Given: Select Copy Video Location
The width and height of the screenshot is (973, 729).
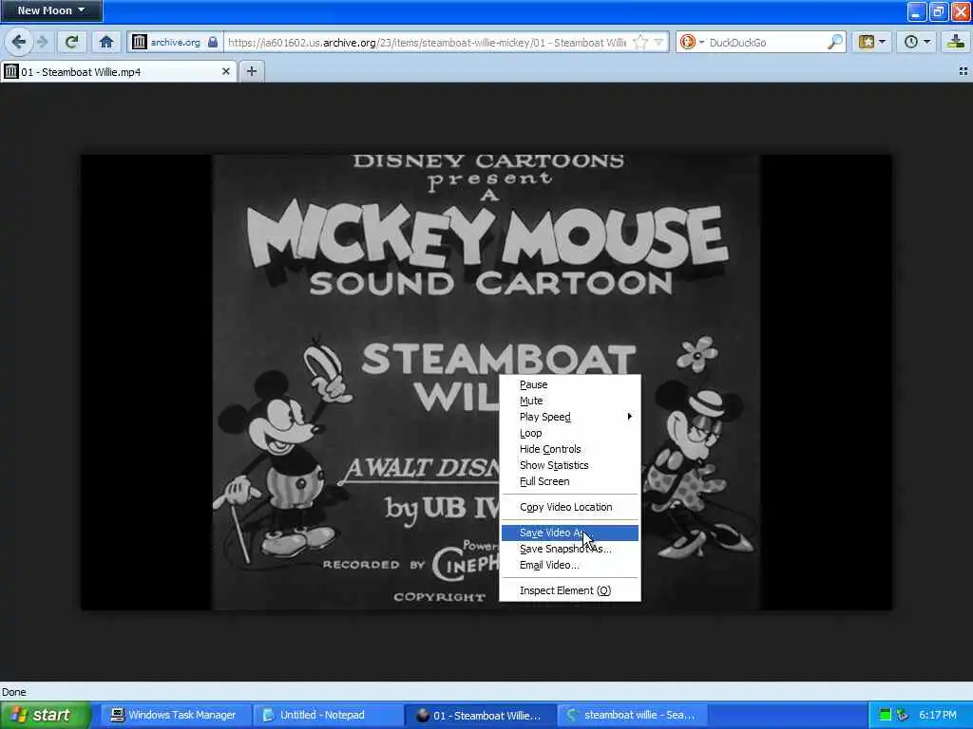Looking at the screenshot, I should point(570,507).
